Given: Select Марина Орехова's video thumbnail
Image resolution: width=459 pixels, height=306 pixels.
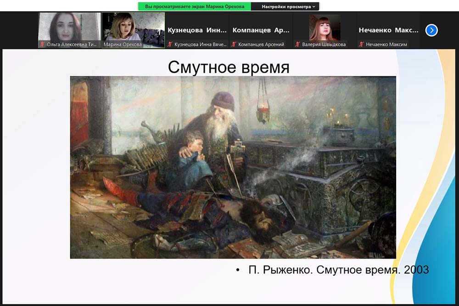Looking at the screenshot, I should pyautogui.click(x=133, y=27).
